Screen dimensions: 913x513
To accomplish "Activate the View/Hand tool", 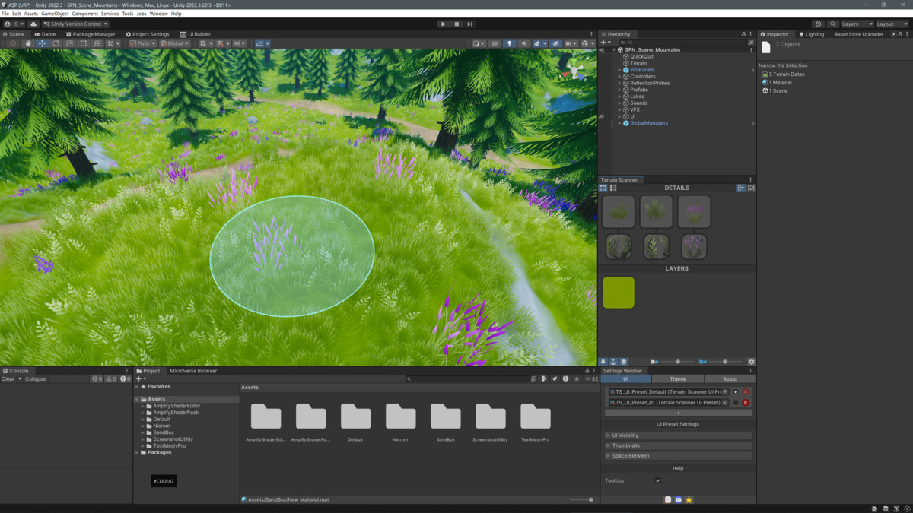I will (x=29, y=43).
